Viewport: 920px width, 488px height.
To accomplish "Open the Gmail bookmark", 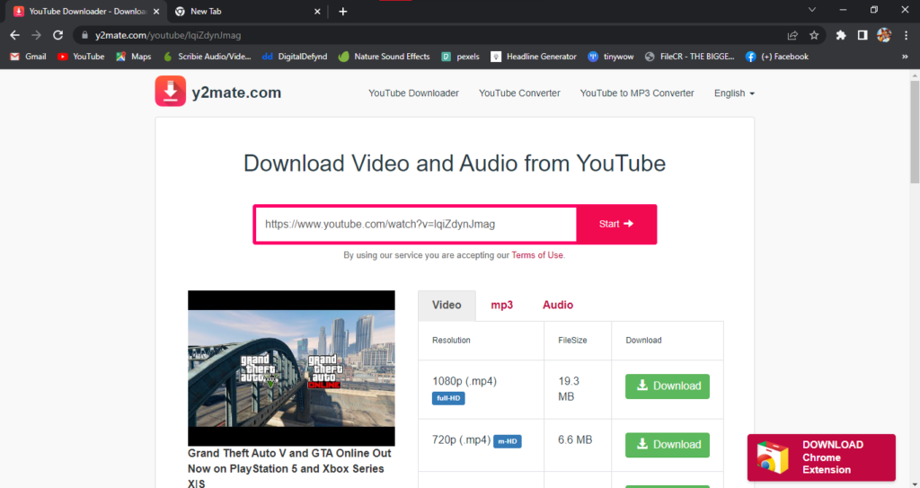I will [x=28, y=57].
